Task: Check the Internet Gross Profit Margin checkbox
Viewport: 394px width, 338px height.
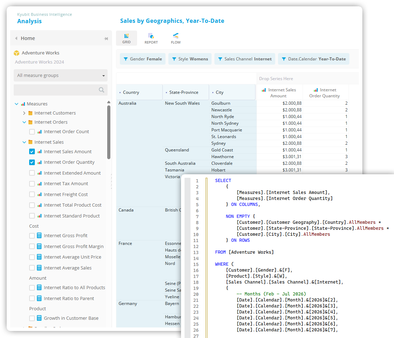Action: point(32,246)
